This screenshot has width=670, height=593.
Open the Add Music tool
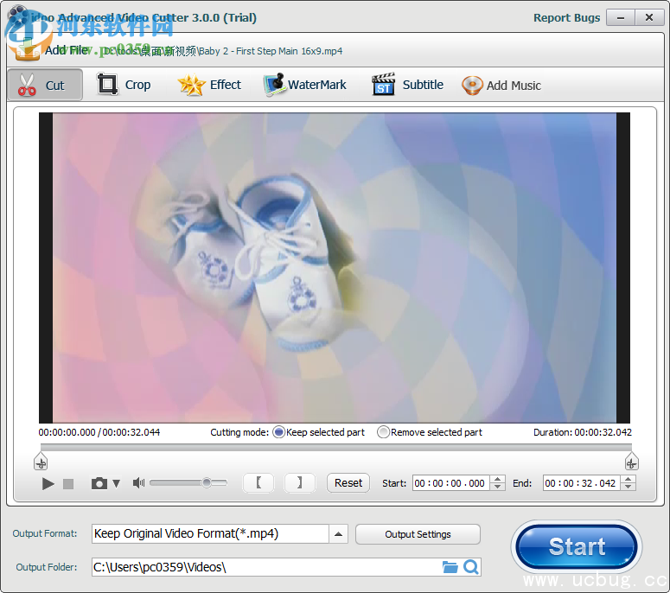501,85
